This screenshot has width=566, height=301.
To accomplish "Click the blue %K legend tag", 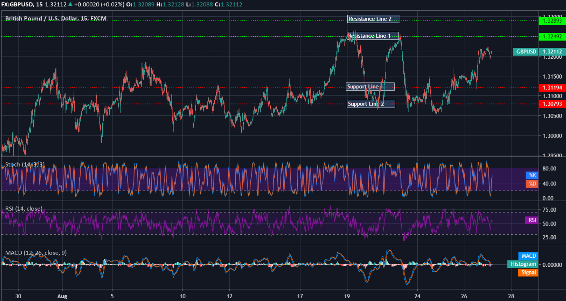I will coord(532,175).
